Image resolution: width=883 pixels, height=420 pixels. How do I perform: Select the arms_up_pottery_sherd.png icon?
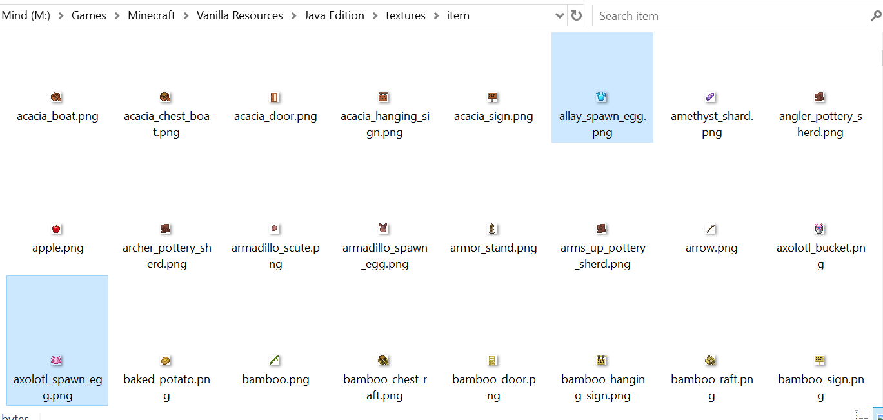pyautogui.click(x=602, y=229)
